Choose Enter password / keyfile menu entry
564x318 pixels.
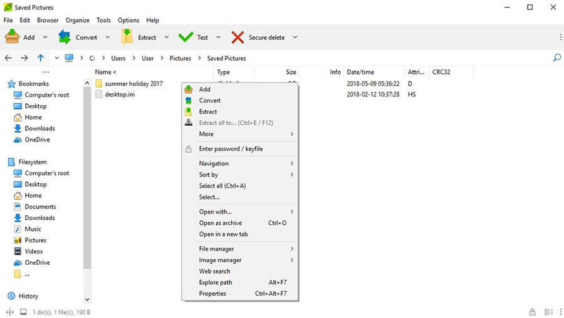pyautogui.click(x=231, y=149)
